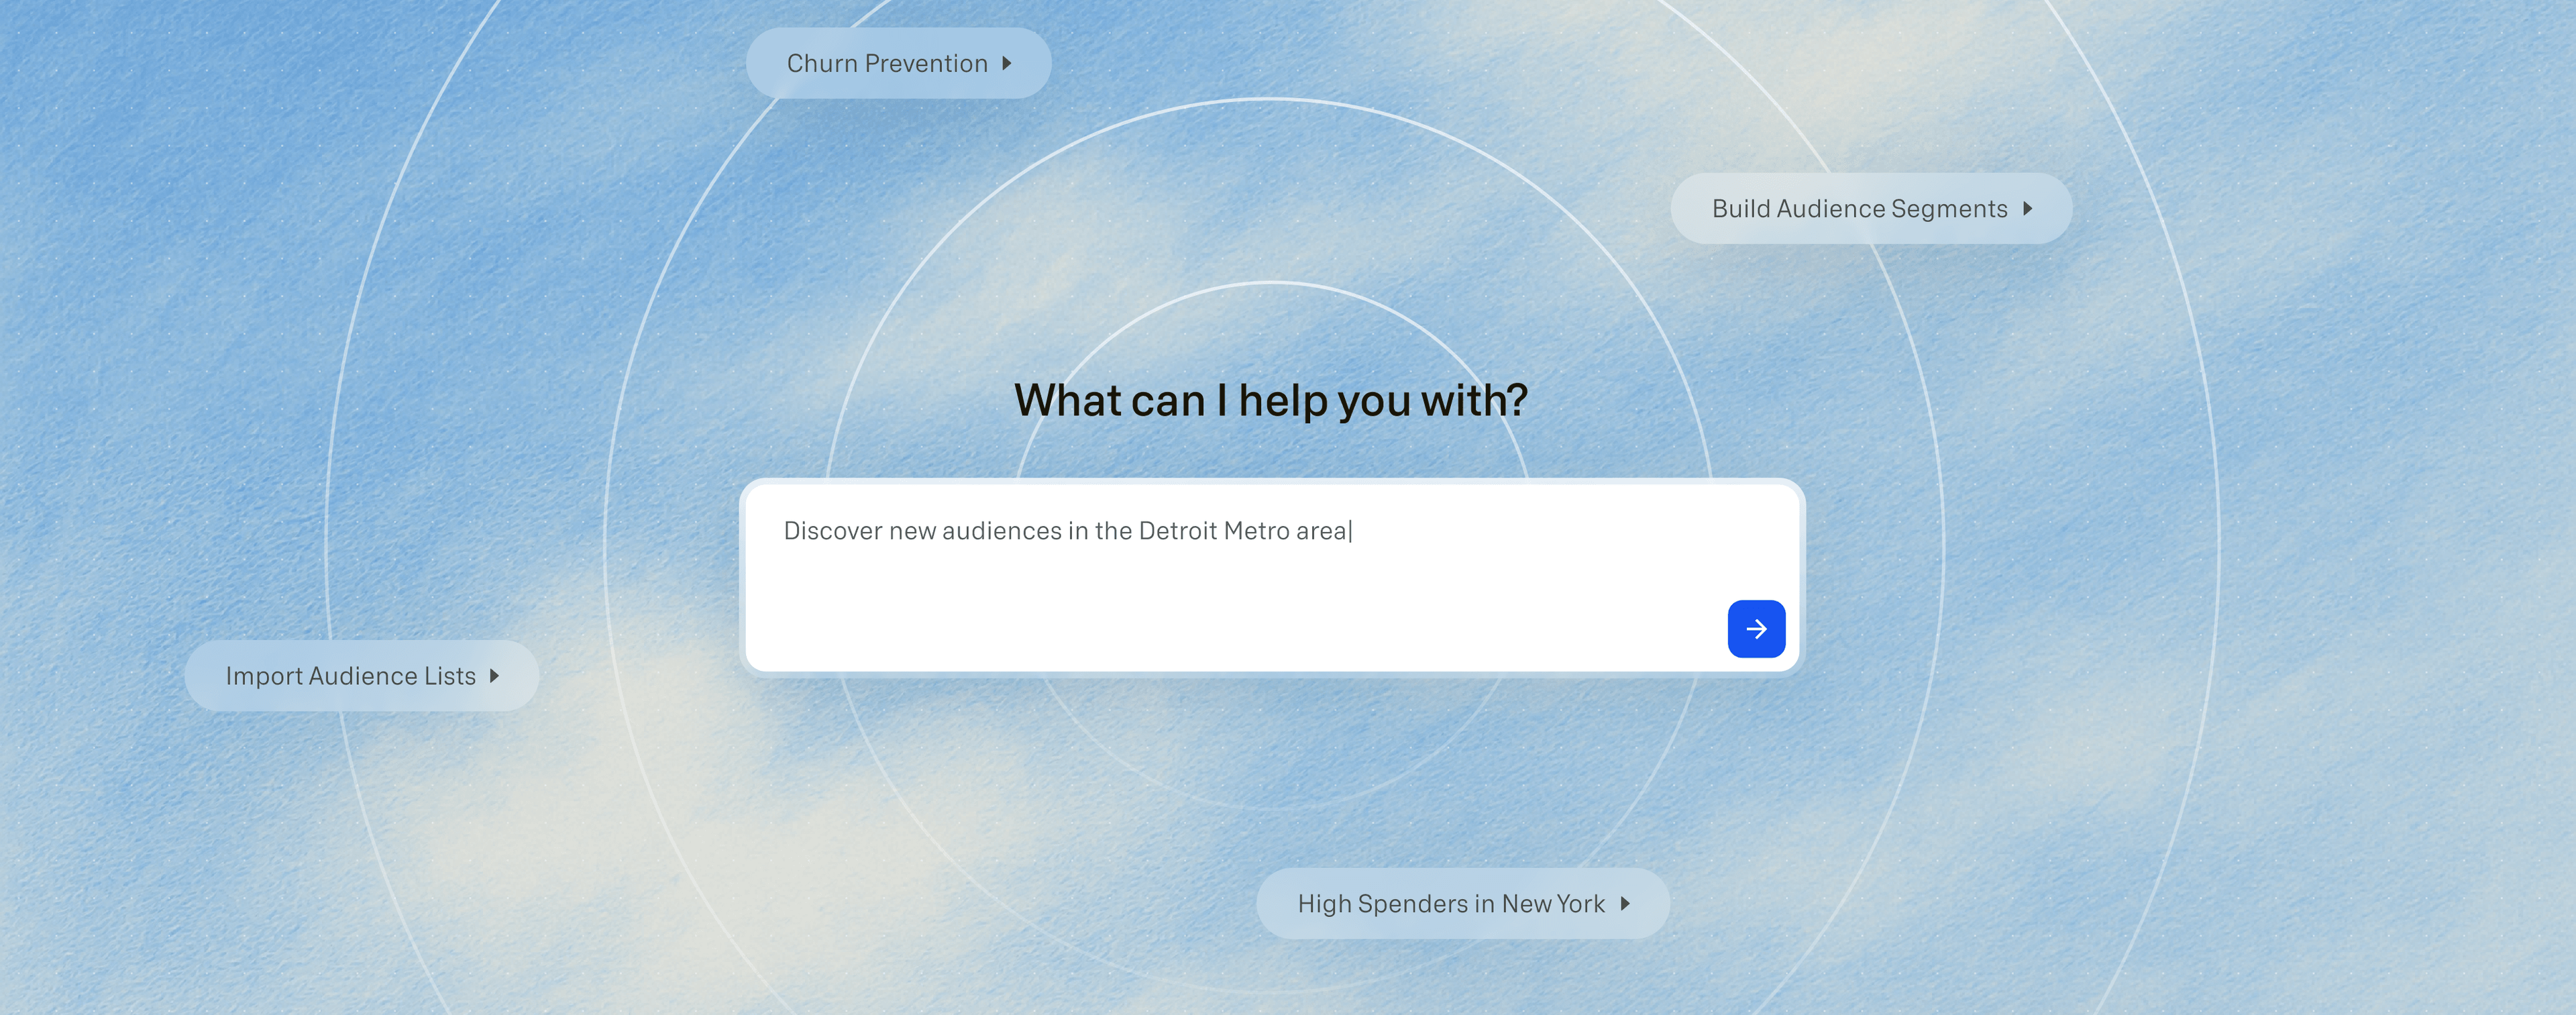The image size is (2576, 1015).
Task: Click the word audiences in typed prompt
Action: [1001, 531]
